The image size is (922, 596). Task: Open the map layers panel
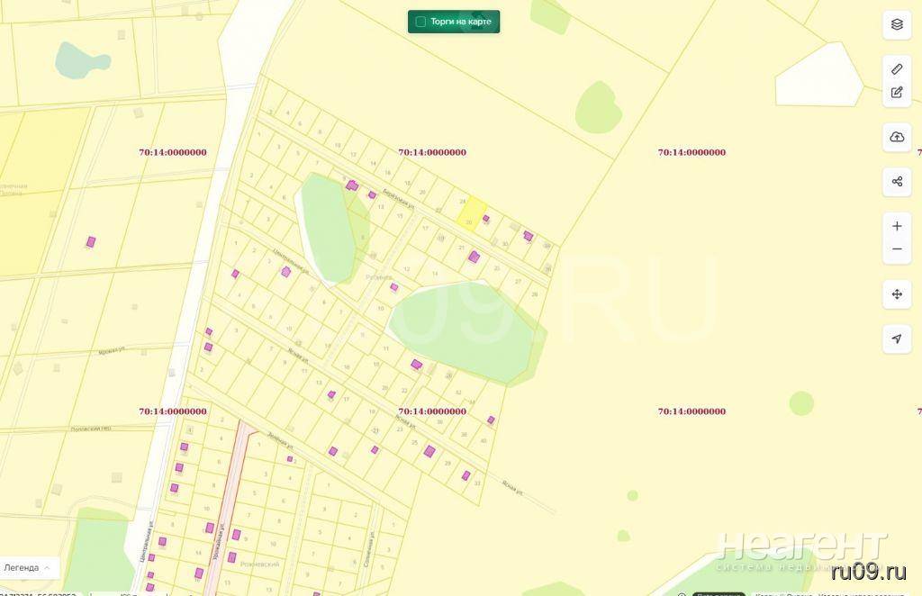[897, 24]
